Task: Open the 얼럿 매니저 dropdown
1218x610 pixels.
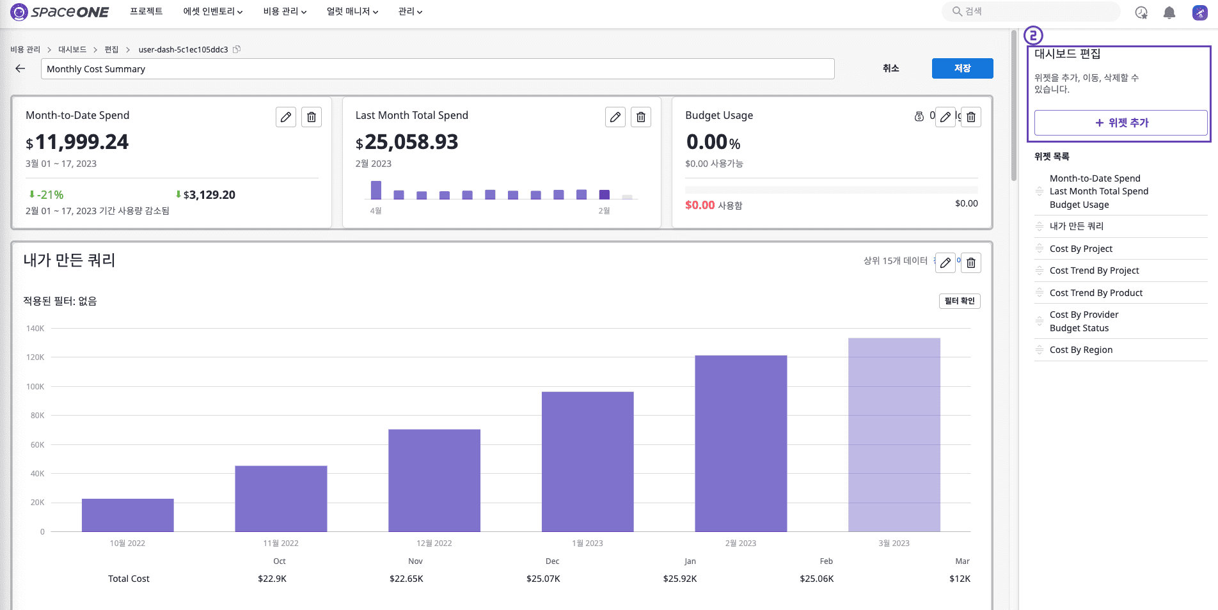Action: 352,12
